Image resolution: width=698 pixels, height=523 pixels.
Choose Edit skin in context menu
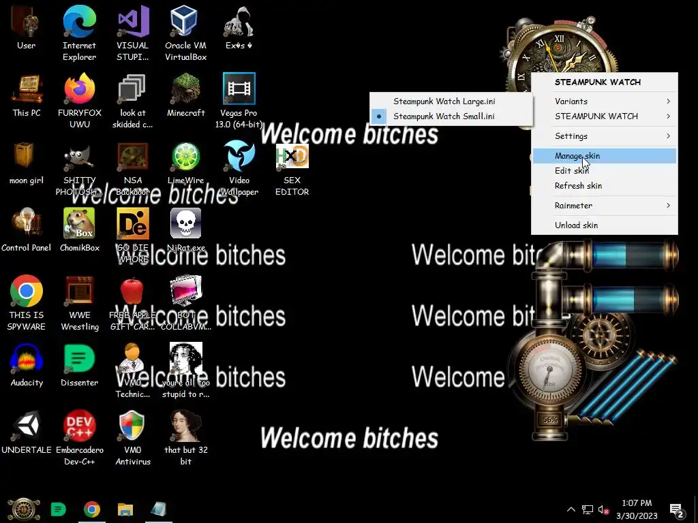pos(605,171)
